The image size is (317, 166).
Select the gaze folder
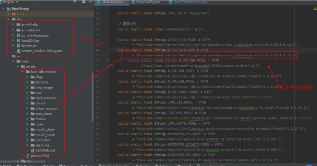click(39, 124)
